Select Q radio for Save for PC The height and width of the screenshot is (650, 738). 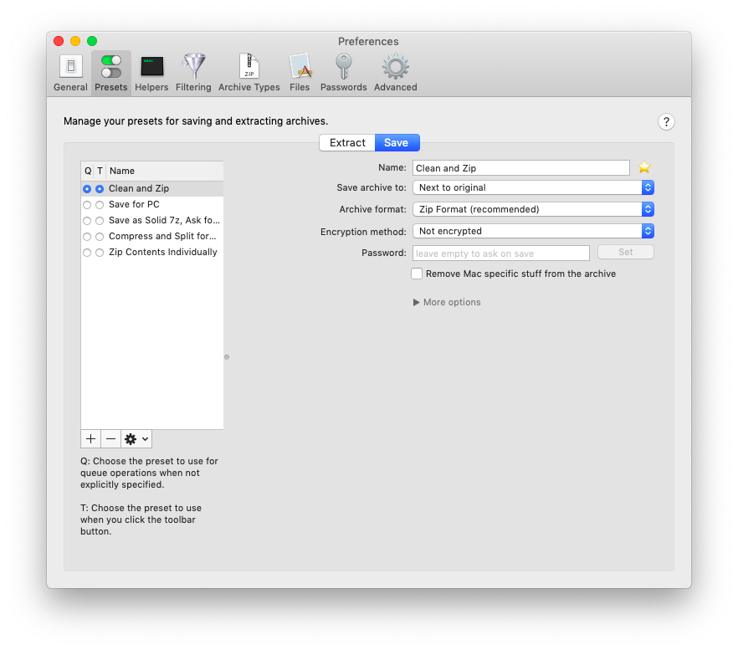(x=87, y=205)
